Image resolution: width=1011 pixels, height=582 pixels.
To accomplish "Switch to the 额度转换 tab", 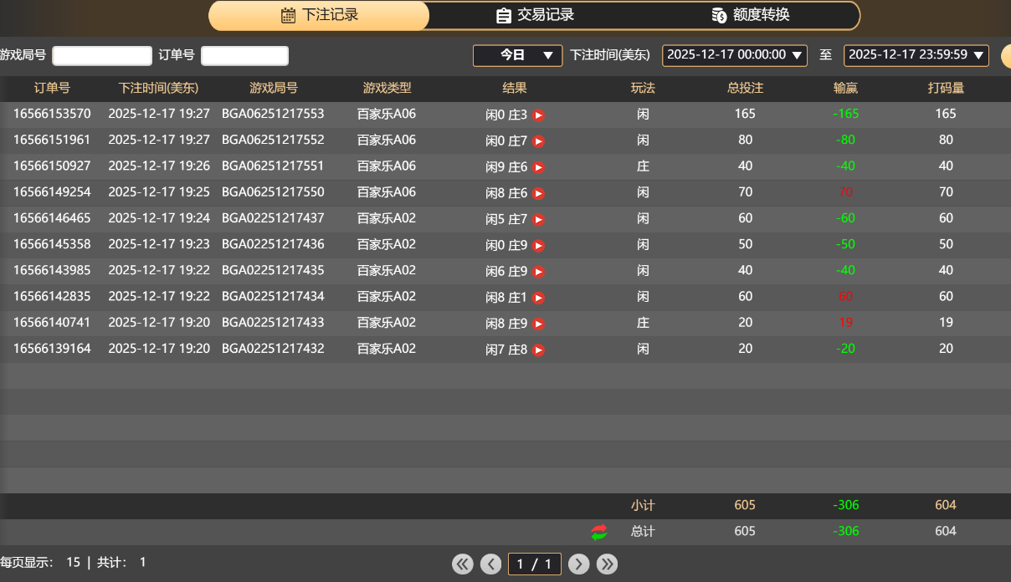I will [x=751, y=15].
